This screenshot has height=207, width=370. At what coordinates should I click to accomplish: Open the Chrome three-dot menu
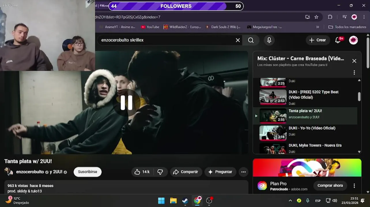364,17
